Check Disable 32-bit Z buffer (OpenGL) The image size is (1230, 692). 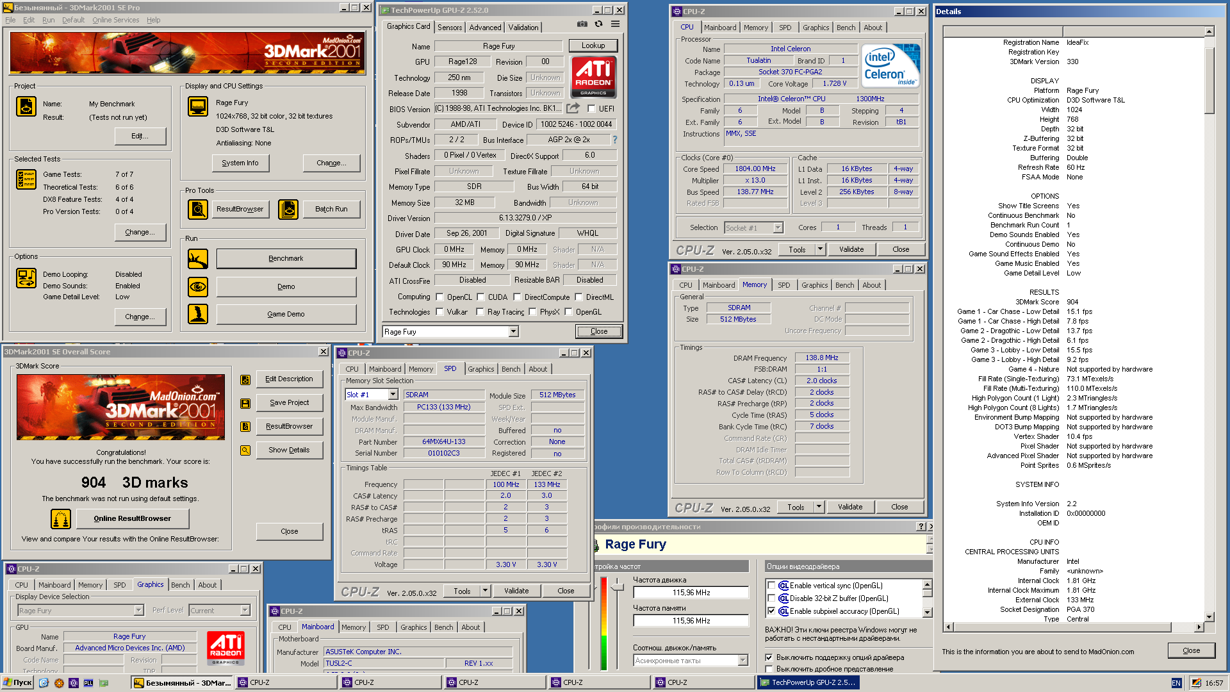pos(771,598)
